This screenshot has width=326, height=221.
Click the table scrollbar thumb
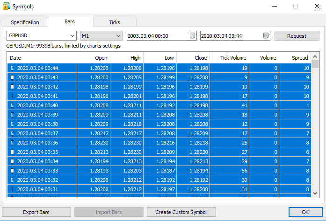tap(315, 64)
